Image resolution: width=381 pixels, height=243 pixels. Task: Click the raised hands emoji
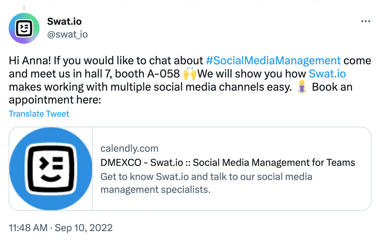(189, 74)
